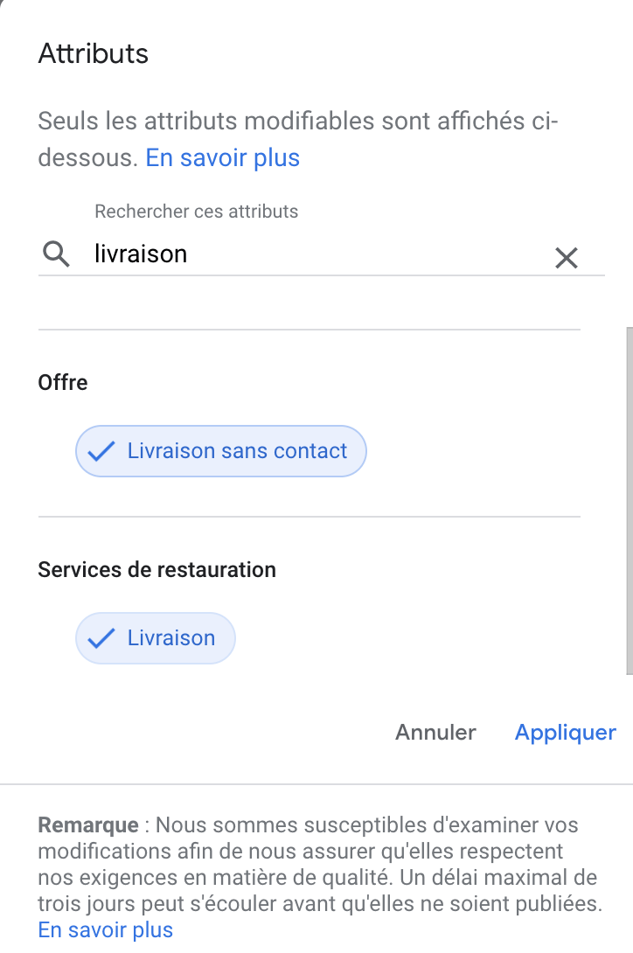The width and height of the screenshot is (633, 953).
Task: Focus the Rechercher ces attributs search field
Action: tap(321, 254)
